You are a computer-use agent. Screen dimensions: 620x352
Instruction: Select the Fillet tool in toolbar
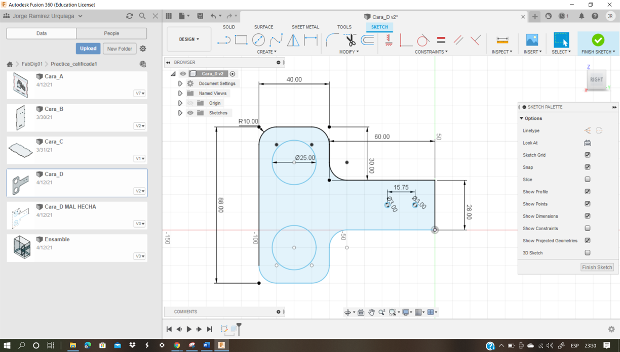coord(332,40)
